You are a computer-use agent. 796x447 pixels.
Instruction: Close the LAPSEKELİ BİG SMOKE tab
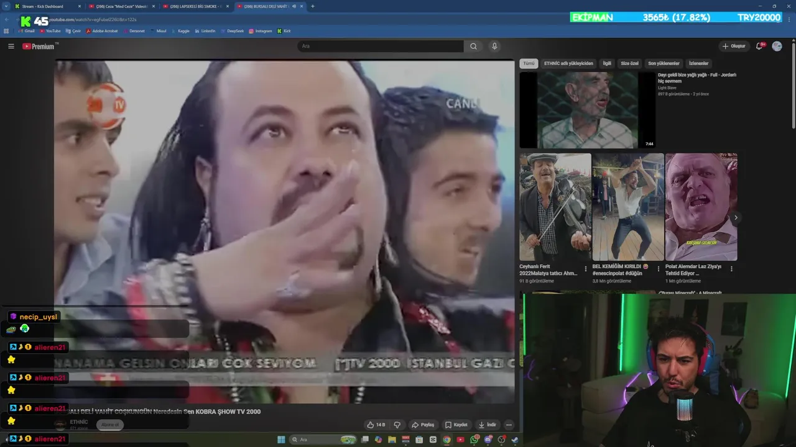(228, 6)
